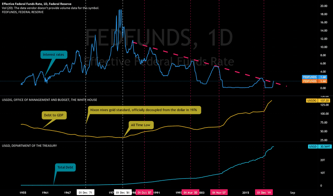Viewport: 333px width, 196px height.
Task: Click the 20T value on debt axis
Action: [323, 160]
